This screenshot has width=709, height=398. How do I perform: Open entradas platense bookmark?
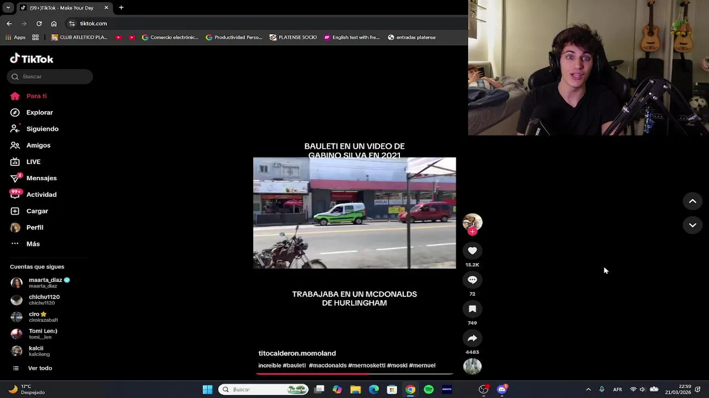point(412,38)
